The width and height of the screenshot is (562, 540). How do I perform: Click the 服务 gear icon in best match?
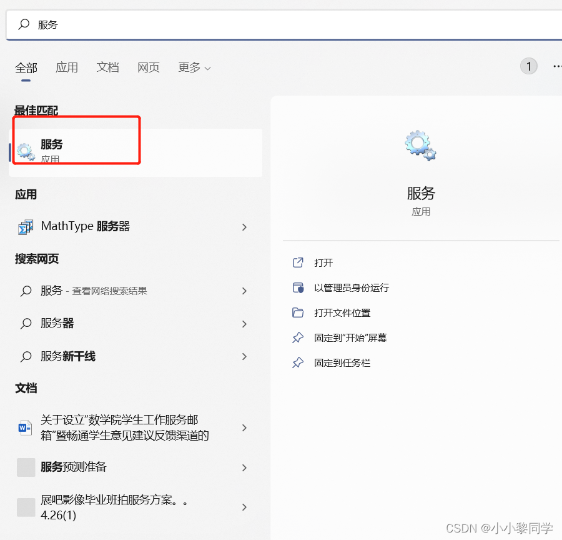[x=26, y=152]
